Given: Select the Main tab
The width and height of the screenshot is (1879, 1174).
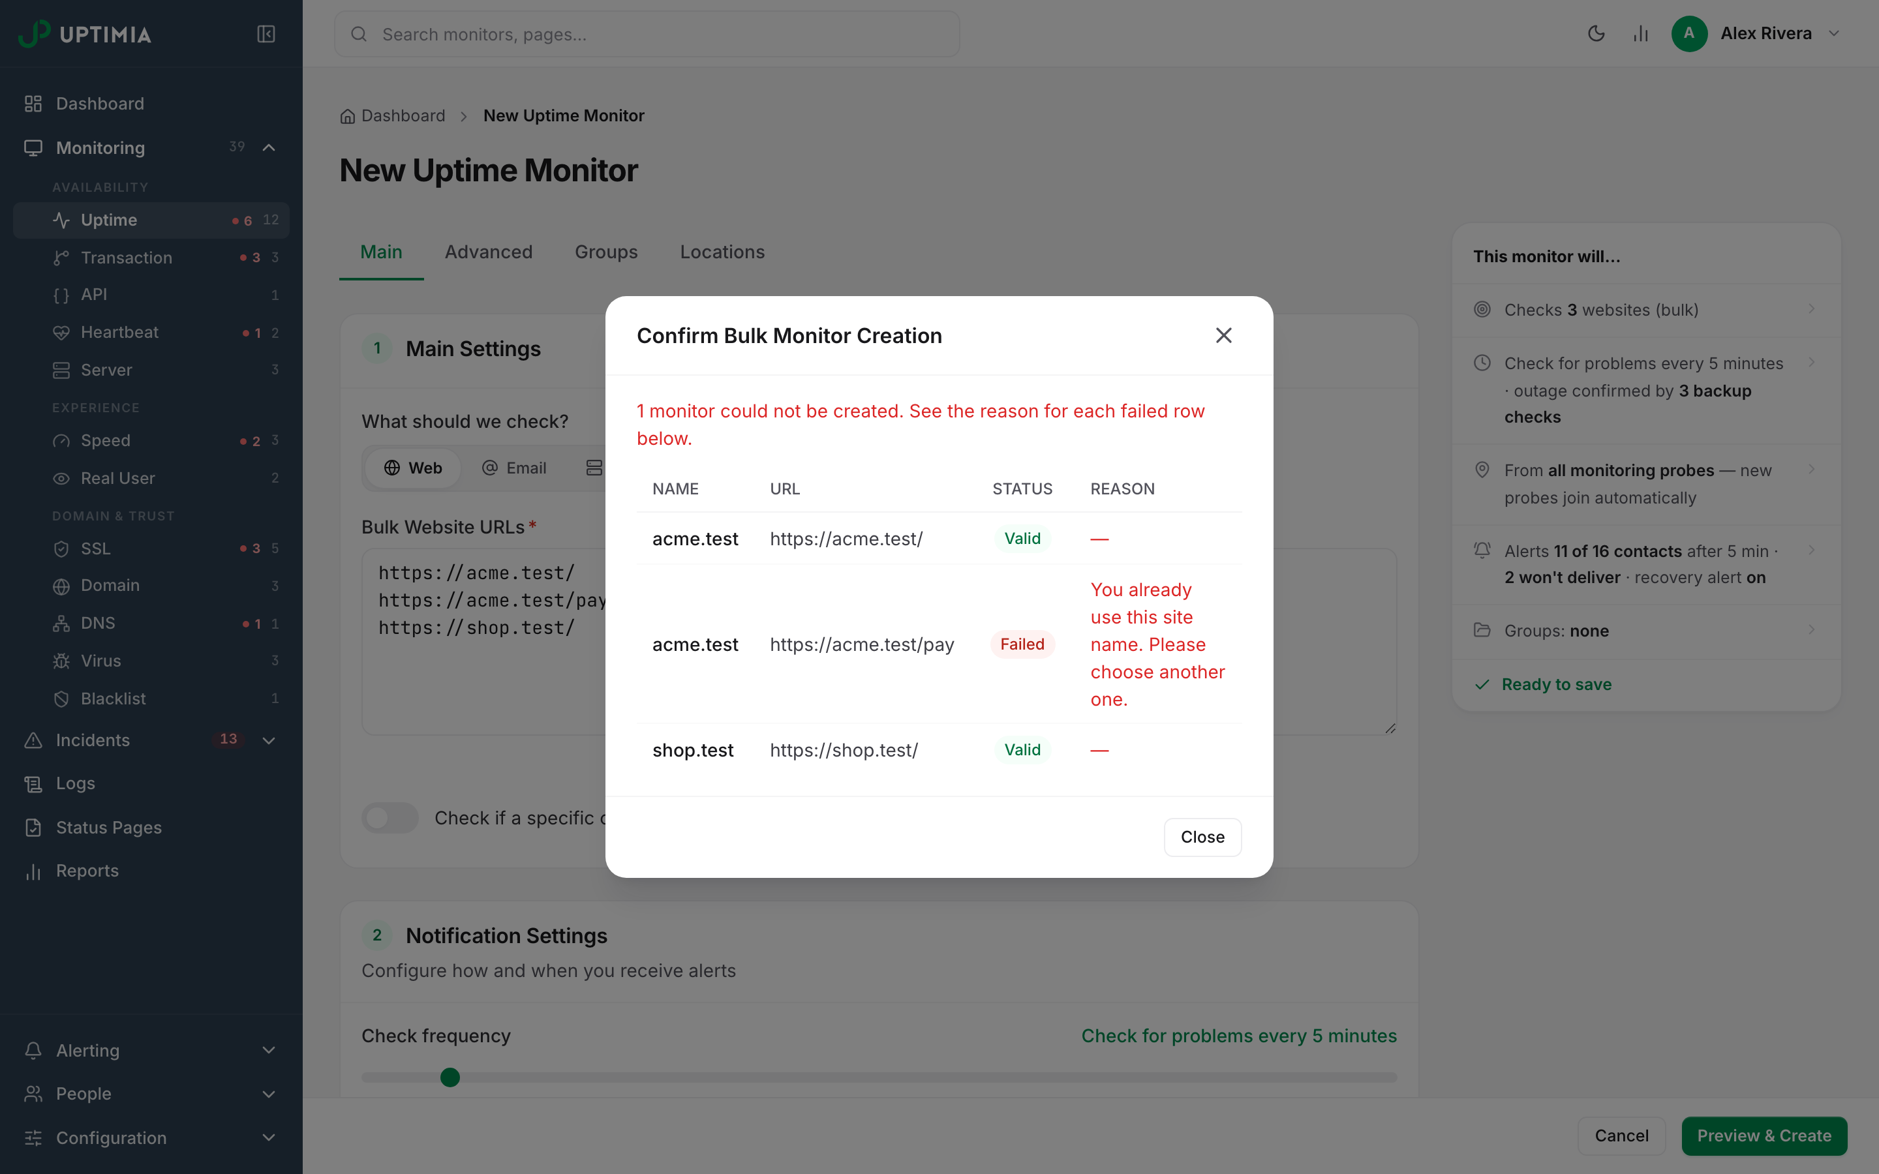Looking at the screenshot, I should (x=381, y=252).
